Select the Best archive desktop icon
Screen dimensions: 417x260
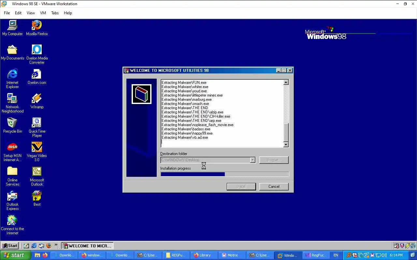point(37,198)
